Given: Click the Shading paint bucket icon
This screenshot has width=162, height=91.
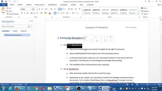Looking at the screenshot, I should pyautogui.click(x=73, y=13).
